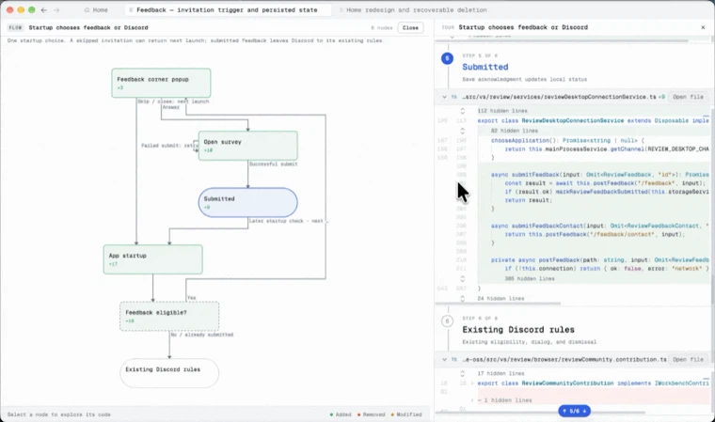This screenshot has height=422, width=715.
Task: Expand the 1 hidden lines removed block
Action: [472, 400]
